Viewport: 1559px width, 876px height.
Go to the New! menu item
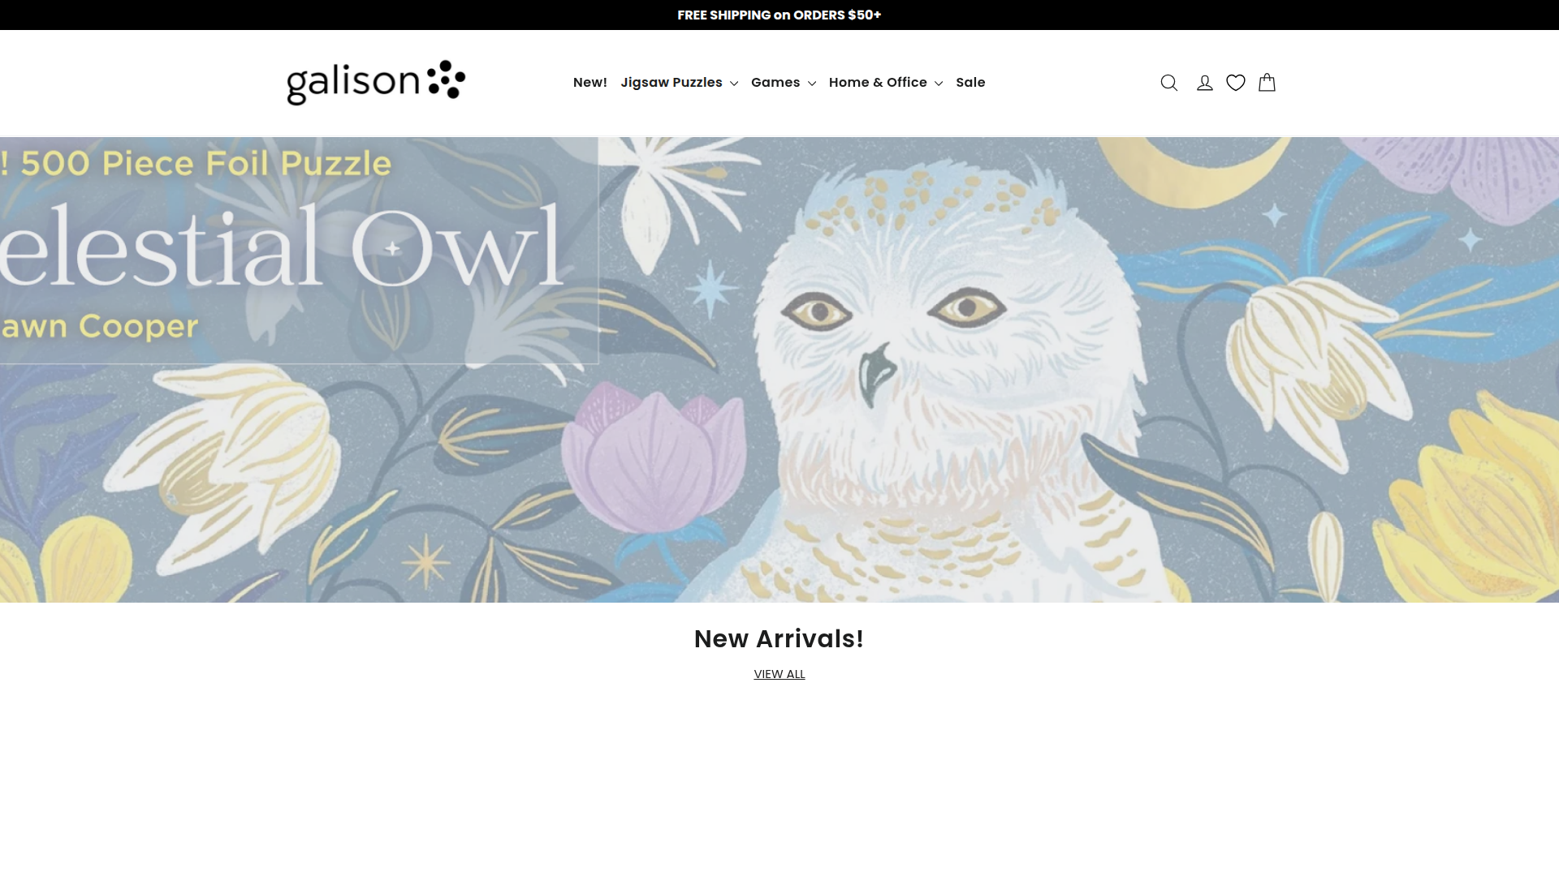[x=590, y=83]
